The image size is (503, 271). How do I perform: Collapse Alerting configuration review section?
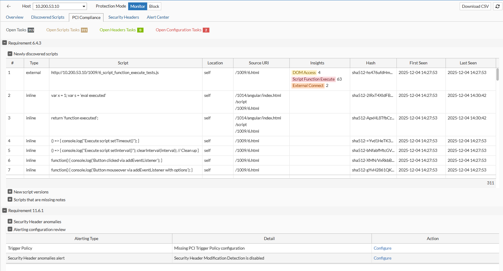point(10,229)
